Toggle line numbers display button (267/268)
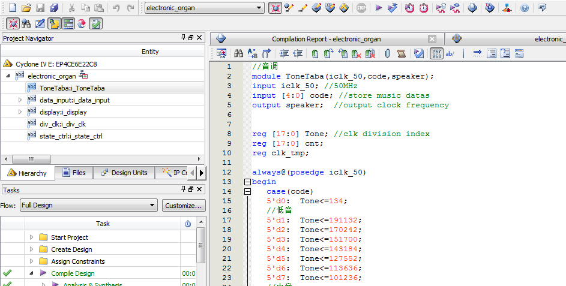This screenshot has width=566, height=286. pyautogui.click(x=436, y=53)
